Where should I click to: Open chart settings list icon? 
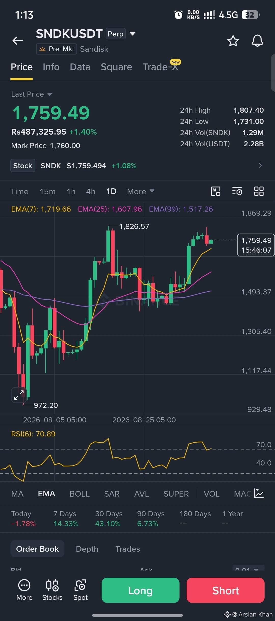237,191
